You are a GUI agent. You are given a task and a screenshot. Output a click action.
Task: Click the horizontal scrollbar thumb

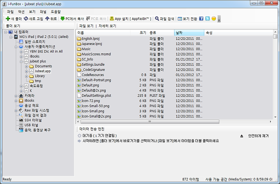(150, 122)
